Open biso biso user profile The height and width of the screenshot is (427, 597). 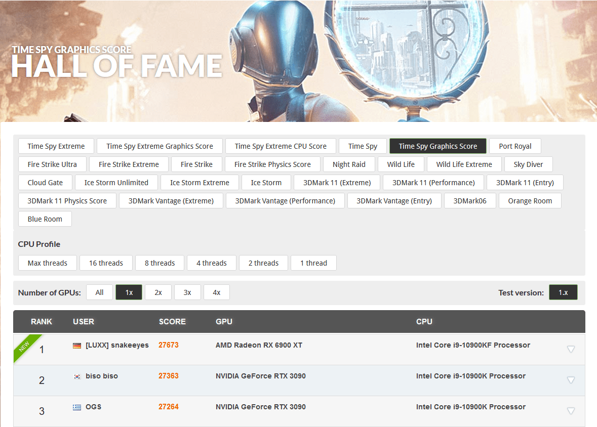click(102, 376)
